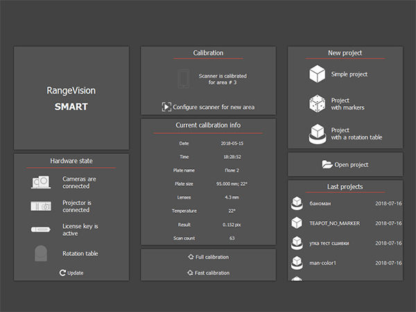Viewport: 416px width, 312px height.
Task: Click the projector connected status icon
Action: 40,206
